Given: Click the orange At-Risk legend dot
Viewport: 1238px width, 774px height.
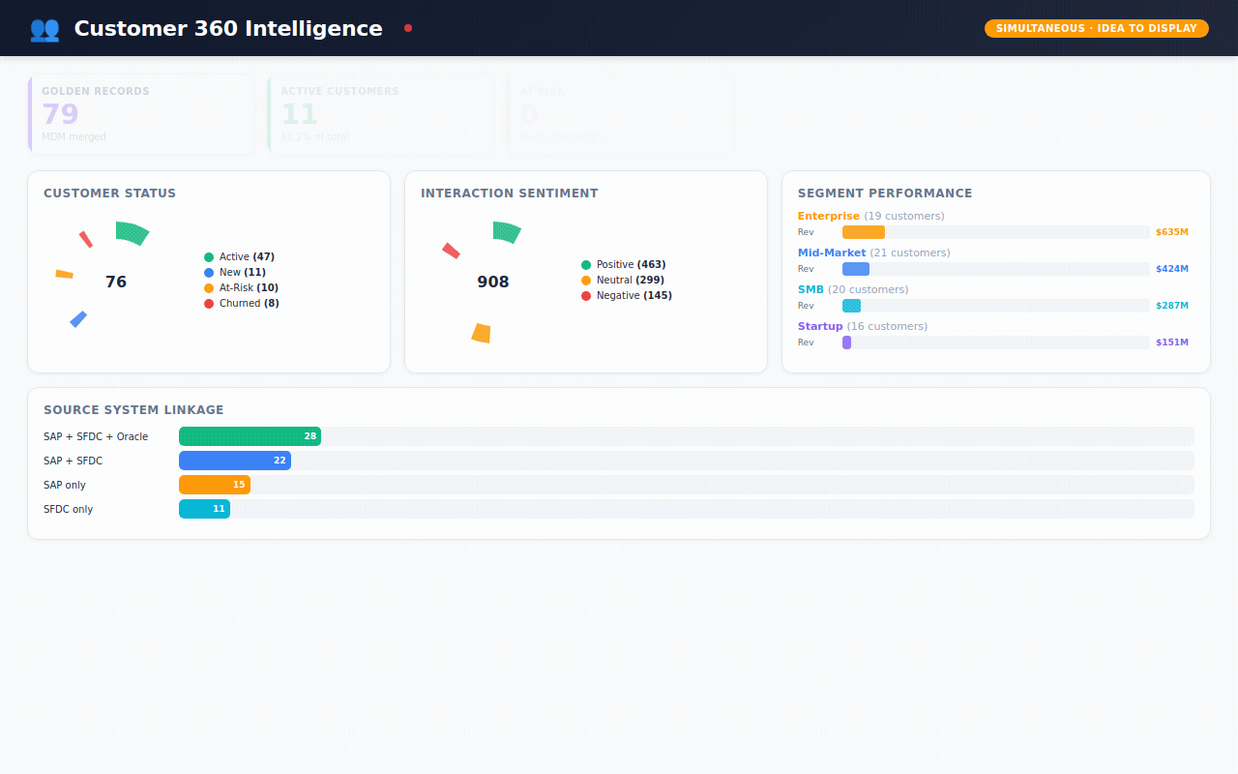Looking at the screenshot, I should click(209, 288).
